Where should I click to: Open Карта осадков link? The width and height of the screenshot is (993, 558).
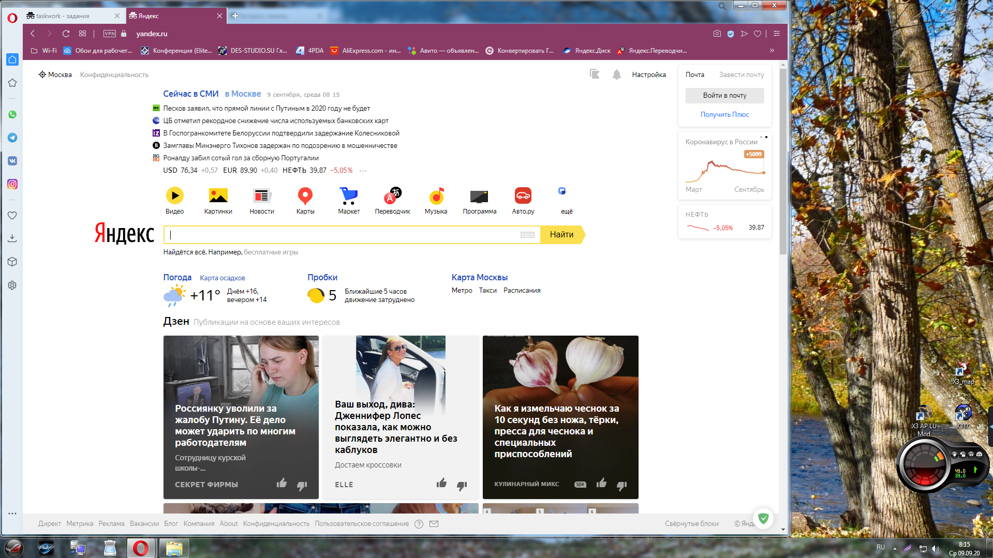tap(223, 278)
